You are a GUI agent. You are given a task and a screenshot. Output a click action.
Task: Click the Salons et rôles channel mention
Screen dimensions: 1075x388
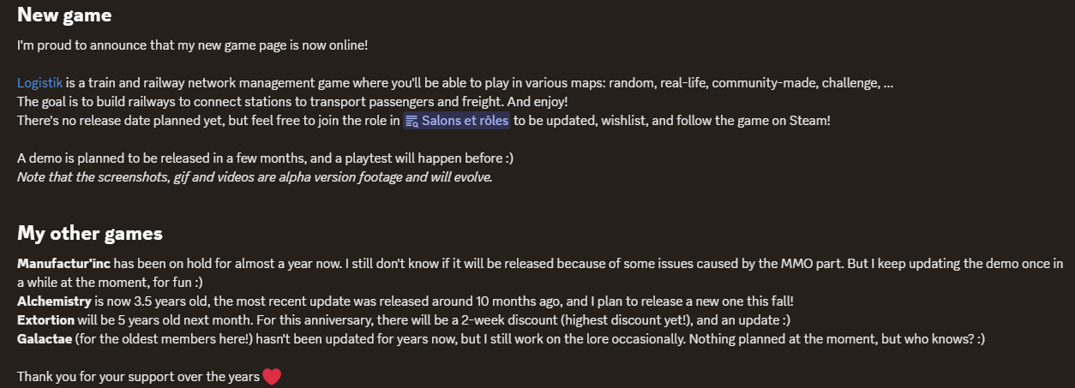465,121
